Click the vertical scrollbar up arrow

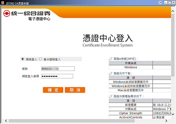coord(173,11)
